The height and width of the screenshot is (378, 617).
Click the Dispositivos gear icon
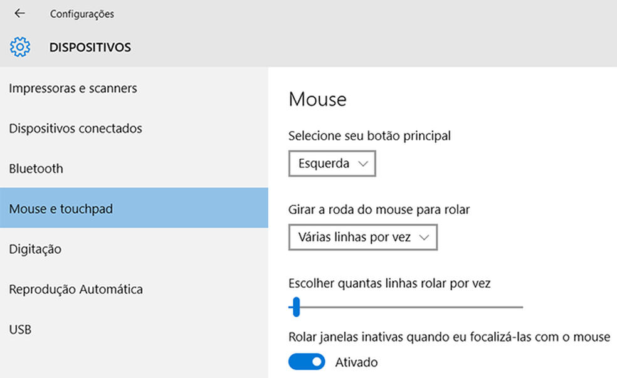20,47
